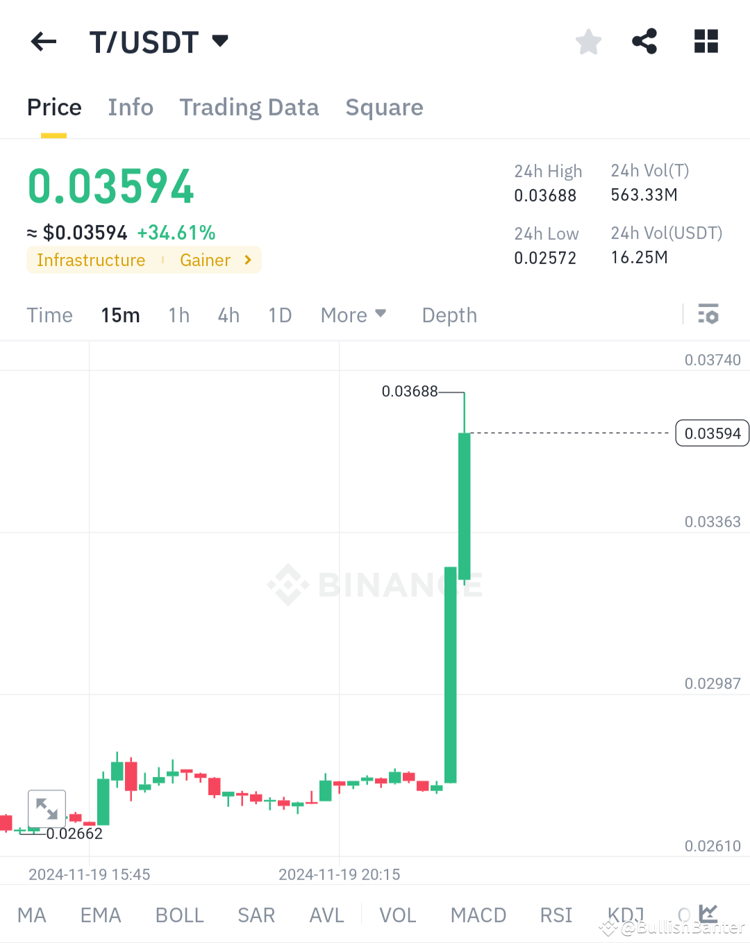Toggle the RSI indicator on
This screenshot has width=750, height=943.
tap(555, 915)
